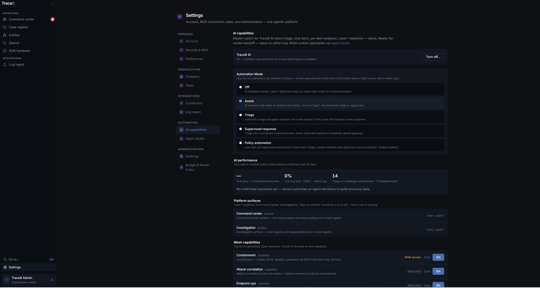This screenshot has height=288, width=540.
Task: Click the Preferences sliders icon
Action: (181, 59)
